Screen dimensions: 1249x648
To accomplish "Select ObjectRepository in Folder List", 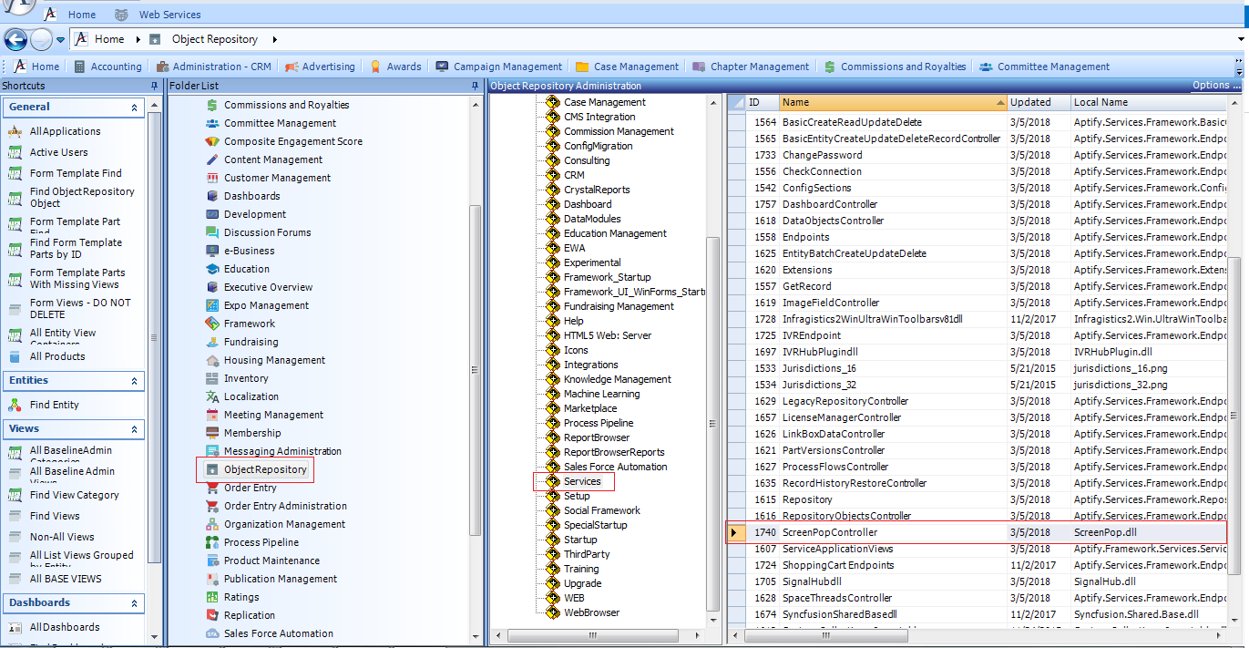I will [265, 469].
